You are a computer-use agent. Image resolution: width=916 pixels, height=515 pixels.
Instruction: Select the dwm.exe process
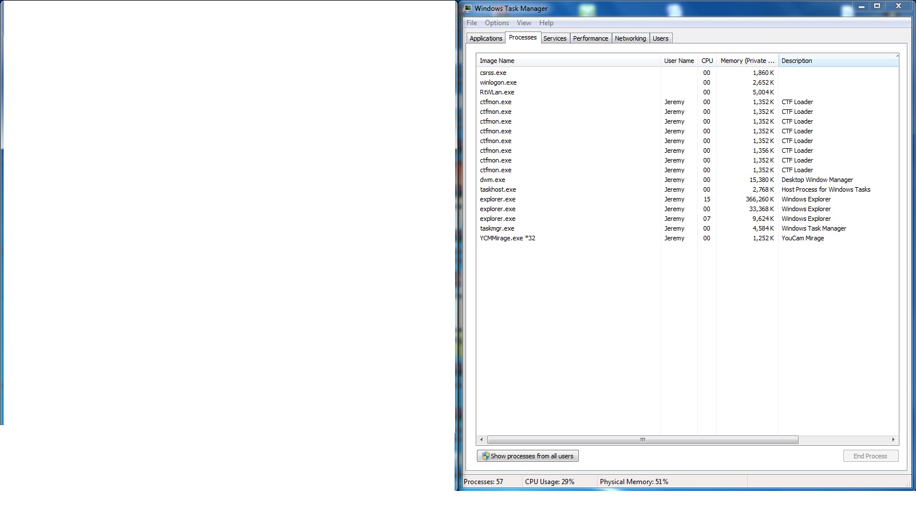tap(687, 180)
